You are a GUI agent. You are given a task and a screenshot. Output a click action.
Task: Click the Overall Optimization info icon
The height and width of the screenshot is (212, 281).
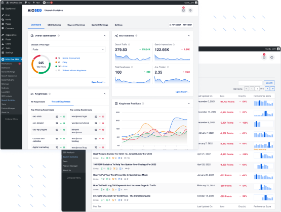(59, 36)
